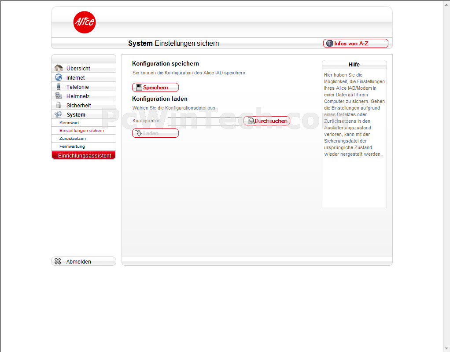Click the Heimnetz network icon
This screenshot has width=450, height=352.
click(x=59, y=96)
